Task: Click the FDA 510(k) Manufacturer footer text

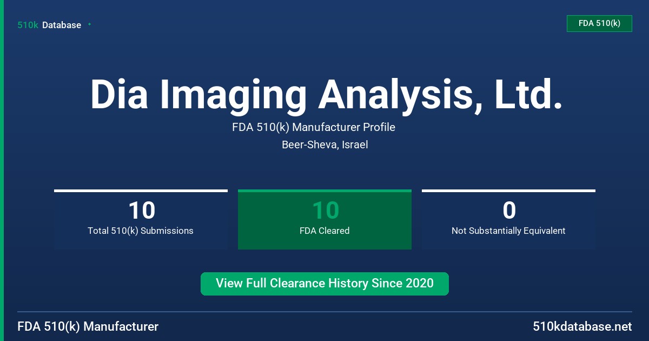Action: pyautogui.click(x=88, y=327)
